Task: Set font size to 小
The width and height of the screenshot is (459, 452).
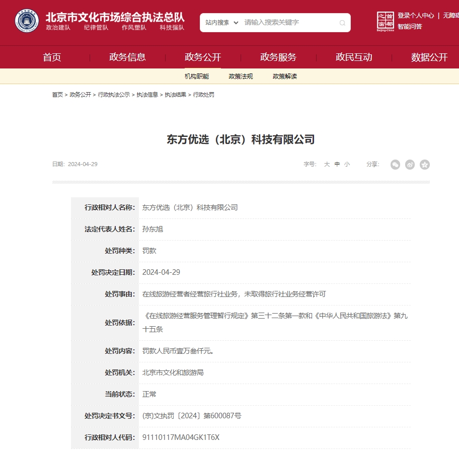Action: 347,164
